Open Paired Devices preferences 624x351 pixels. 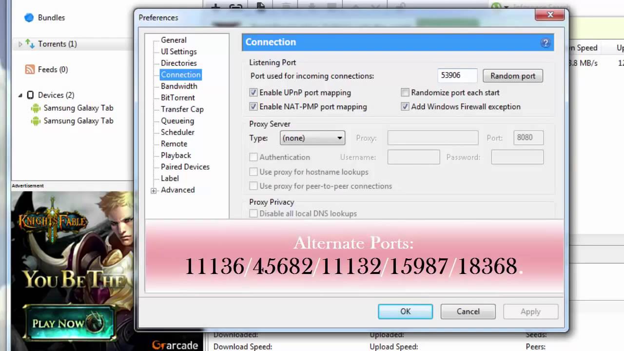tap(185, 167)
